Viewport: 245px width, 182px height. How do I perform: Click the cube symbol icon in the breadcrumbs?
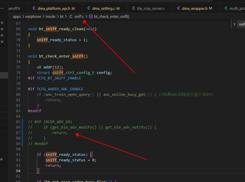tap(91, 16)
